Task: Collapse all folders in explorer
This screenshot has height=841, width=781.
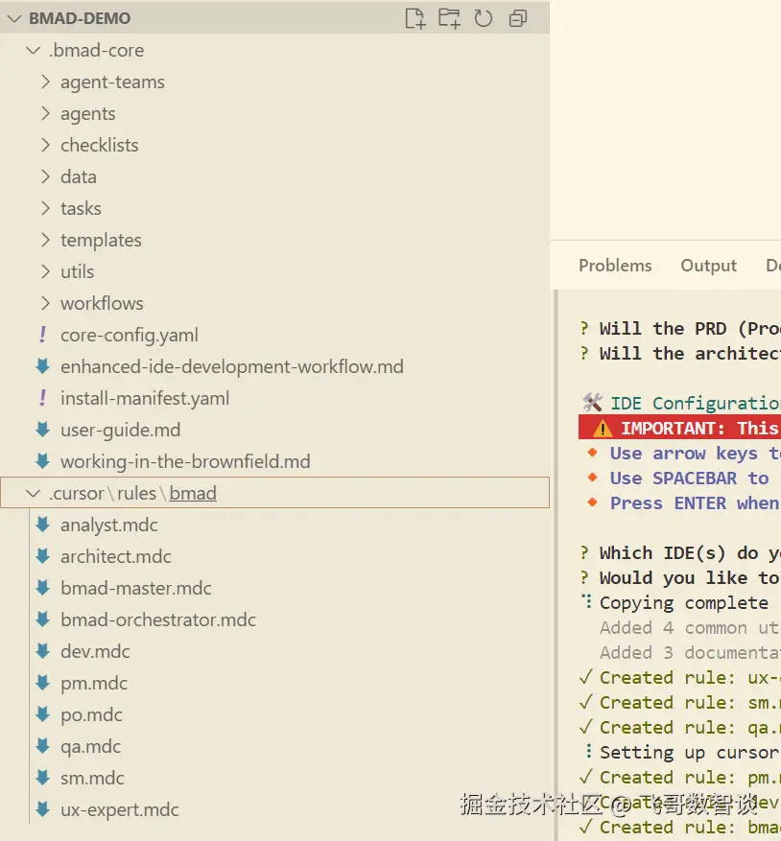Action: [518, 18]
